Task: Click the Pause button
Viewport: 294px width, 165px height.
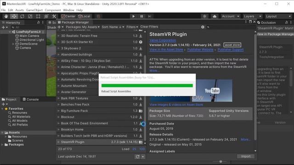Action: [141, 16]
